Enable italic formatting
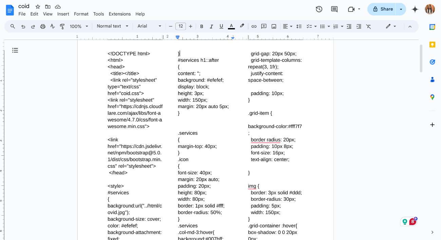The image size is (441, 240). 211,26
